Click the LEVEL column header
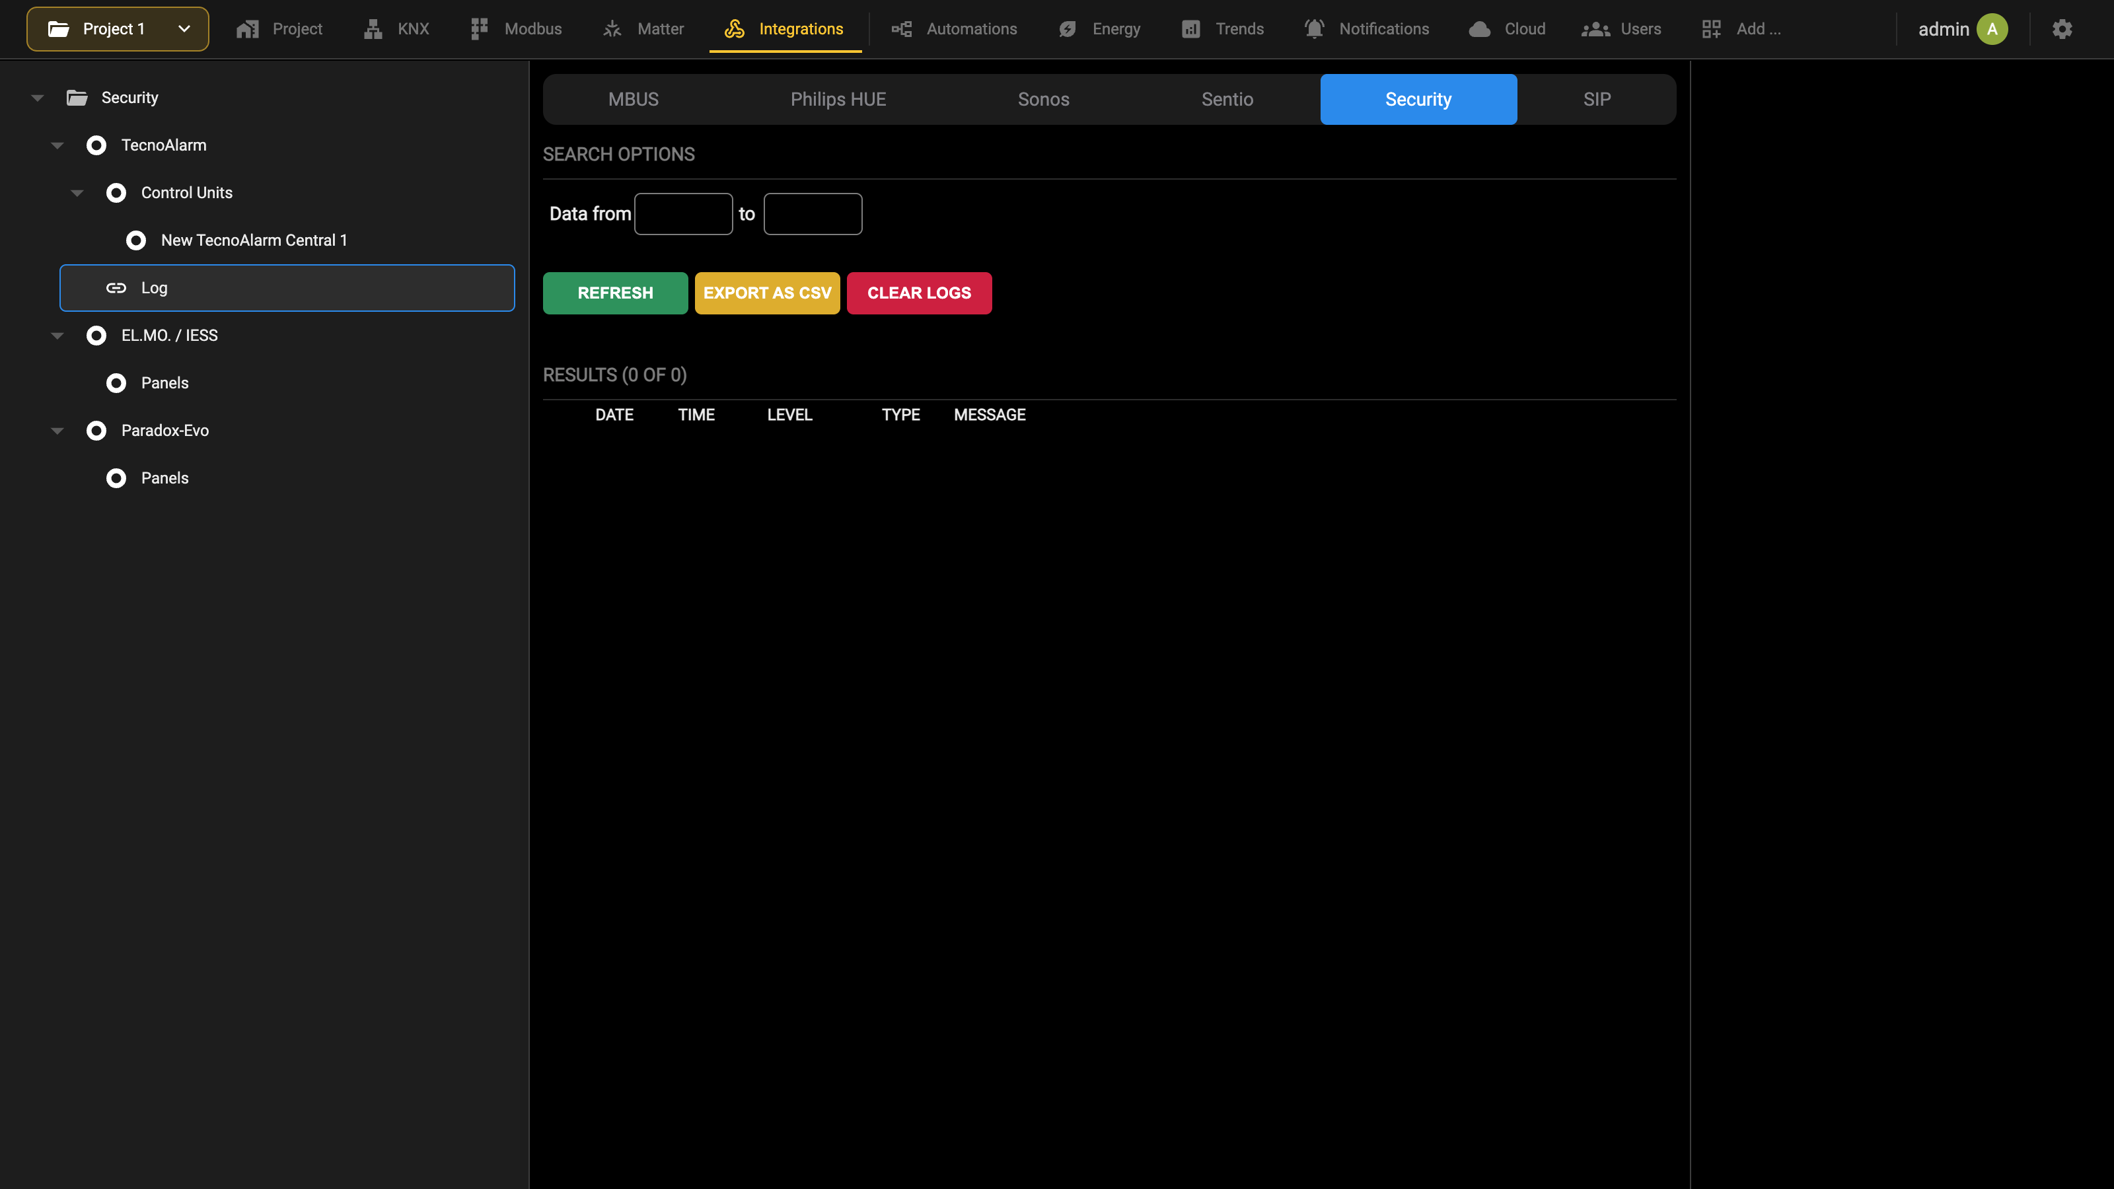The image size is (2114, 1189). click(789, 415)
